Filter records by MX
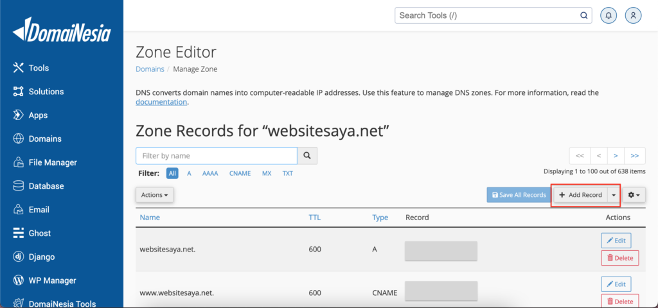The width and height of the screenshot is (658, 308). (x=267, y=173)
